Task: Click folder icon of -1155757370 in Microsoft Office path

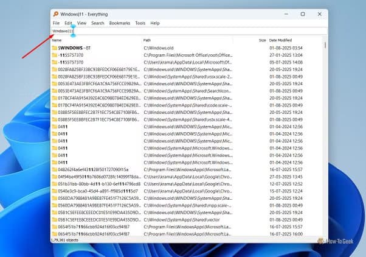Action: pos(55,55)
